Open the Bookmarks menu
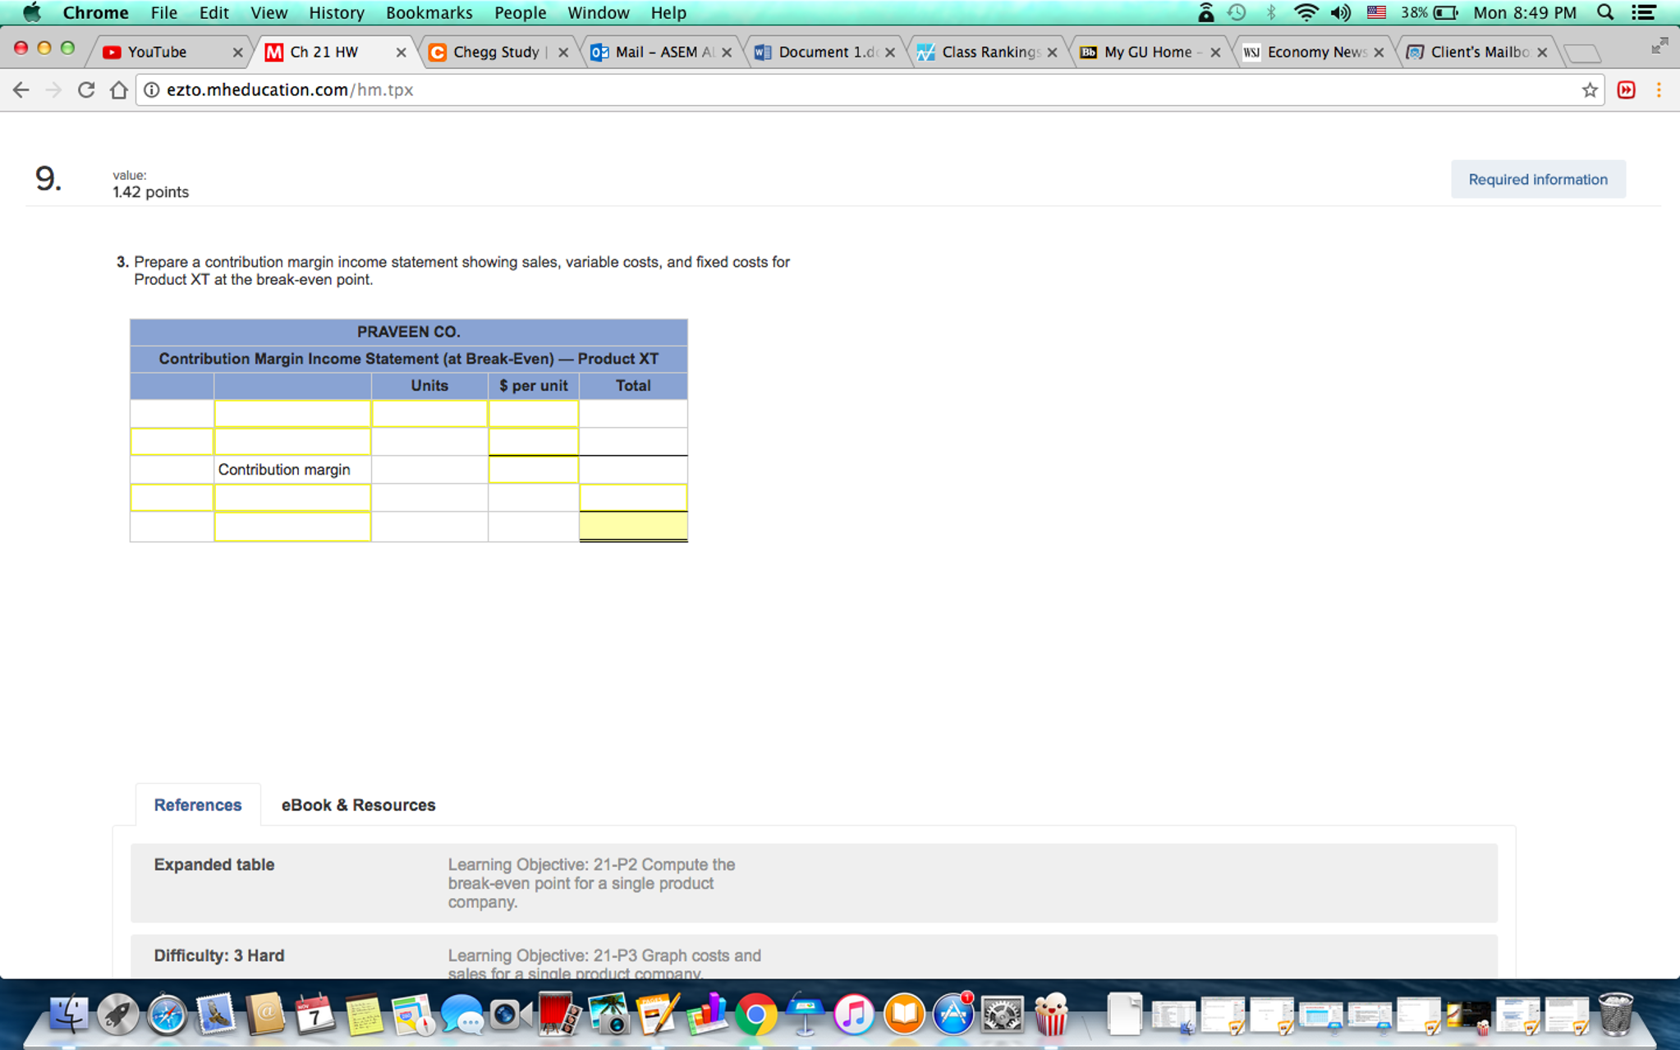1680x1050 pixels. [x=429, y=12]
